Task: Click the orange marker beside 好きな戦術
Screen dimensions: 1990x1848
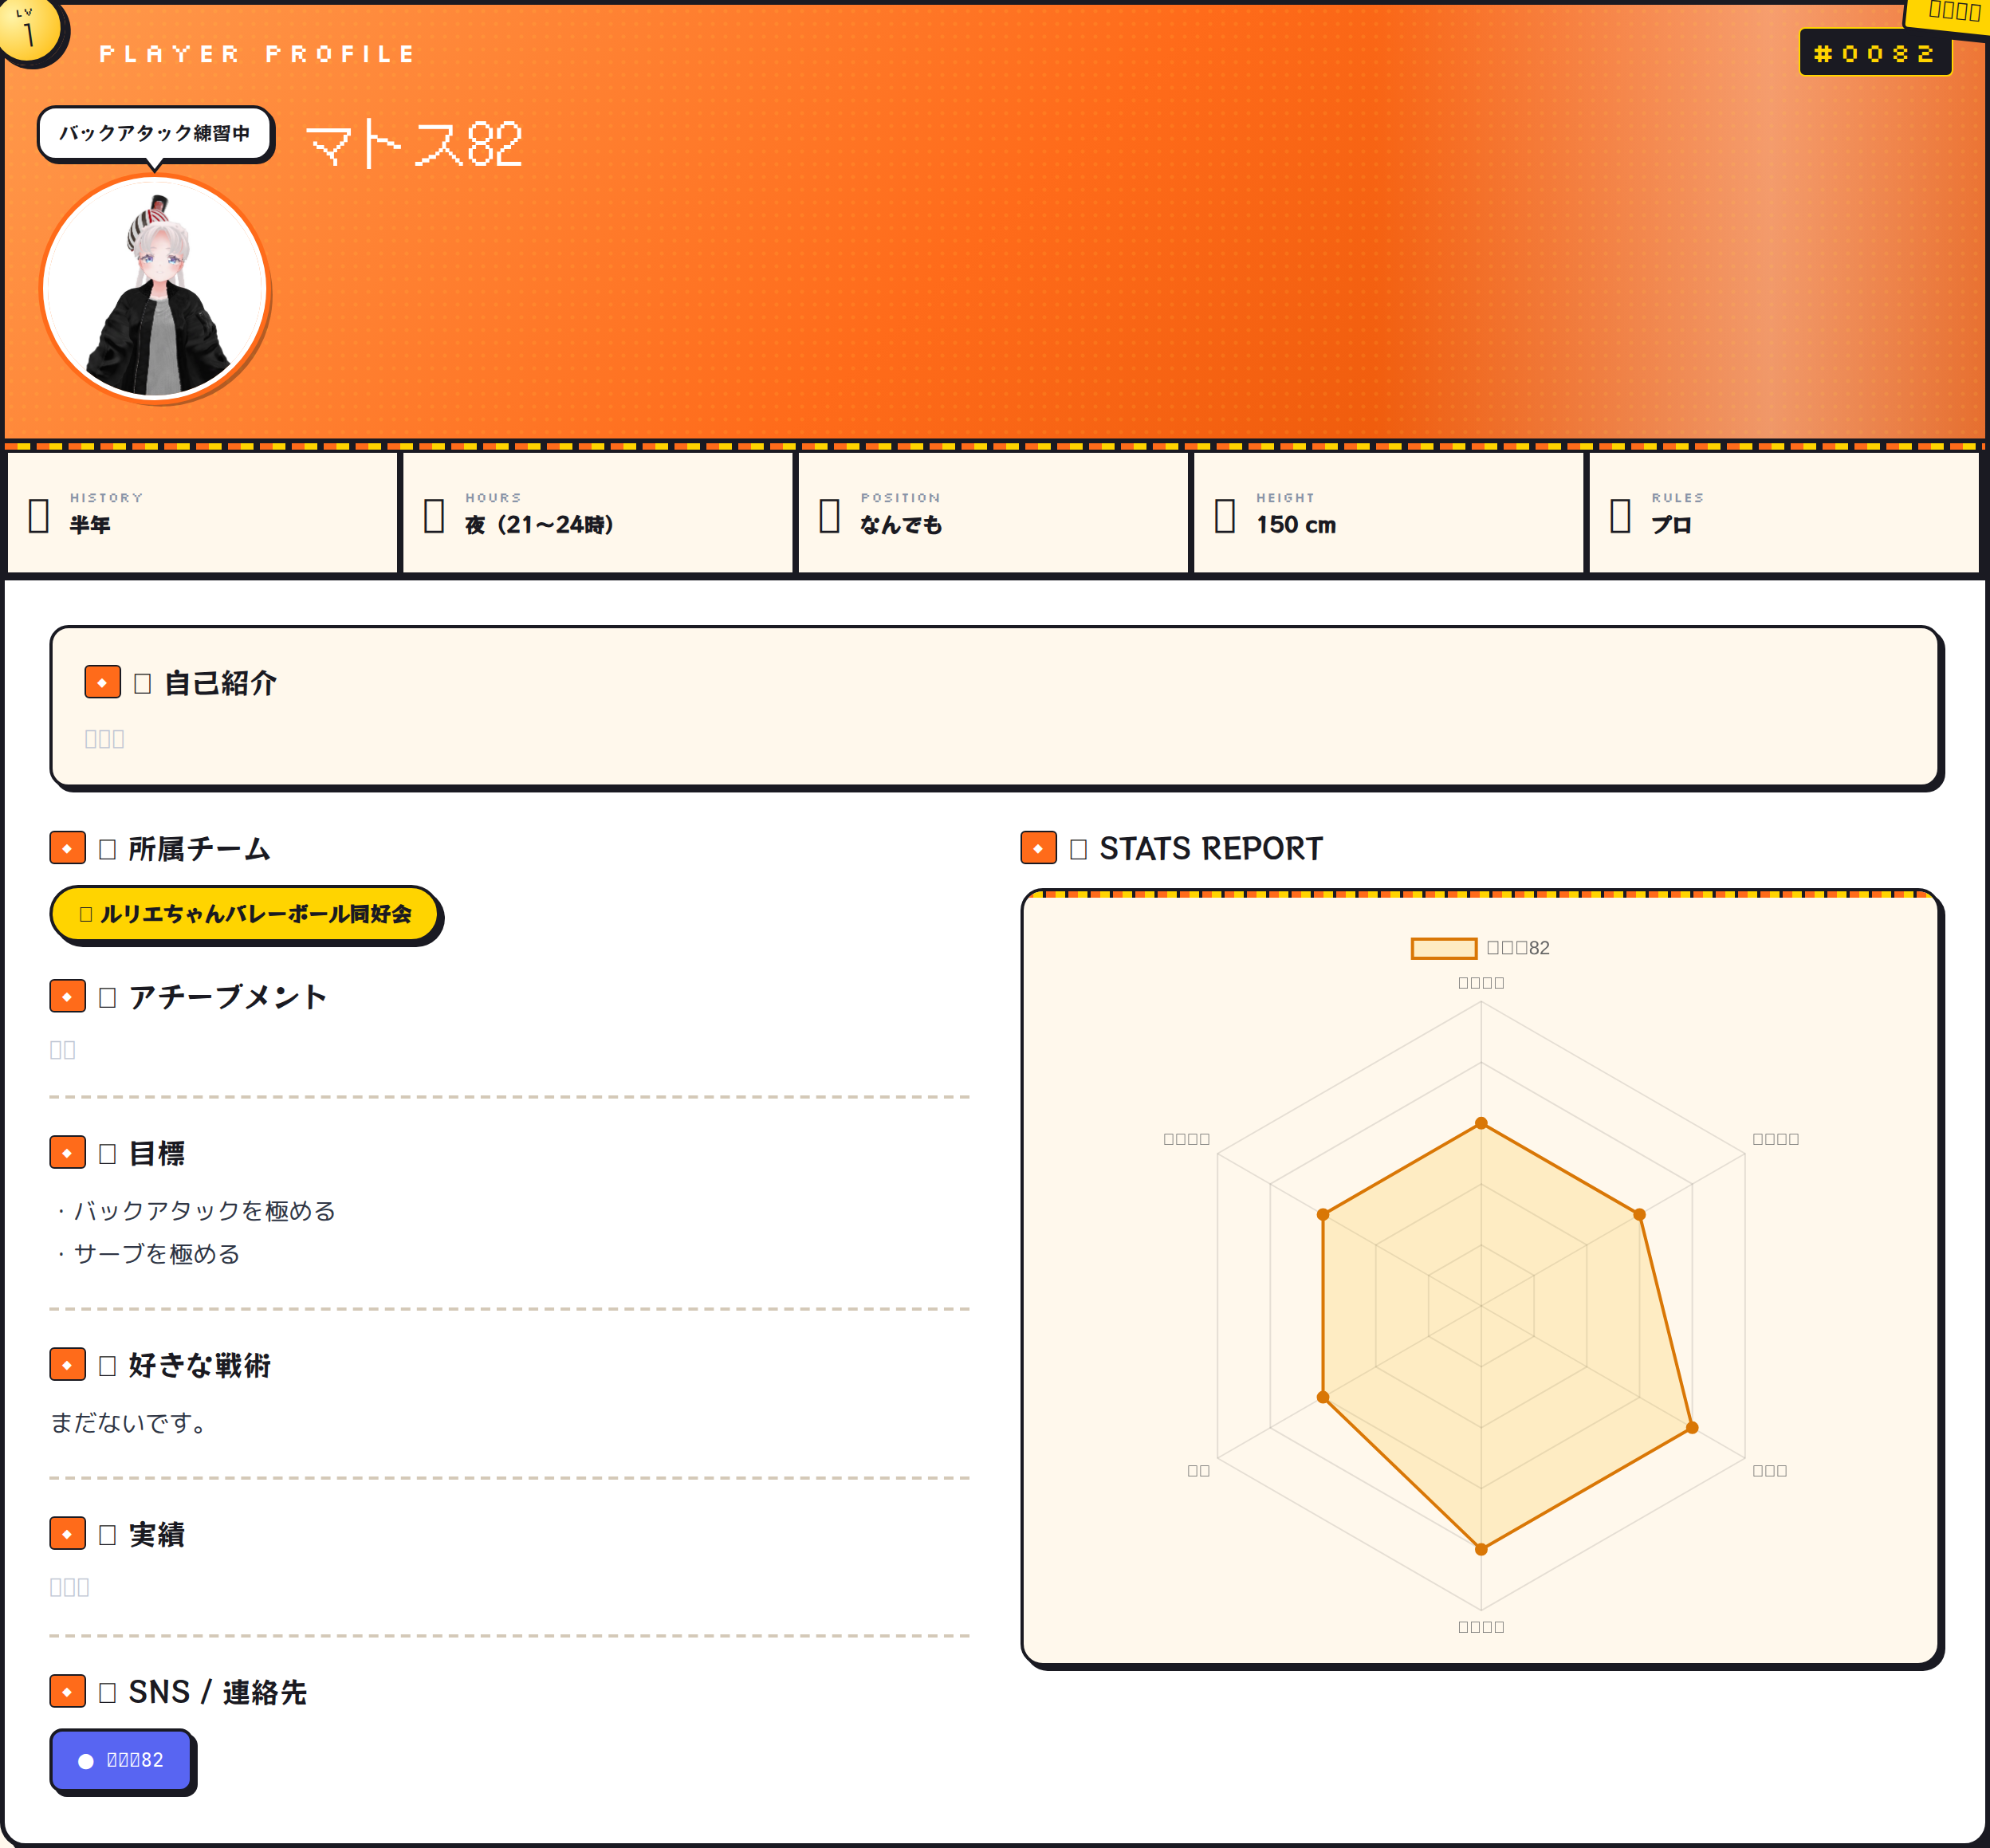Action: [x=67, y=1364]
